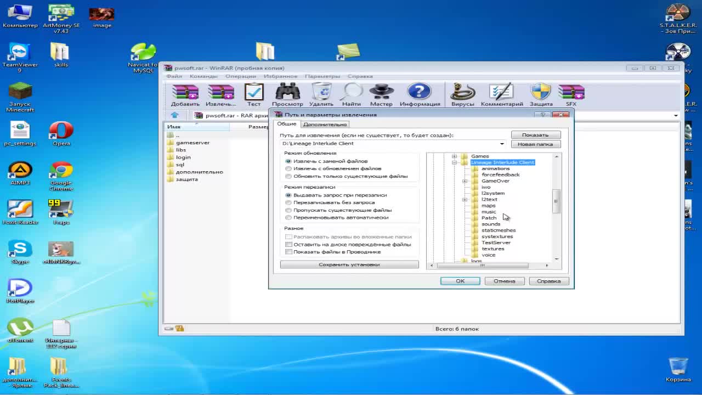Click the Защита shield toolbar icon
Viewport: 702px width, 395px height.
pos(541,94)
